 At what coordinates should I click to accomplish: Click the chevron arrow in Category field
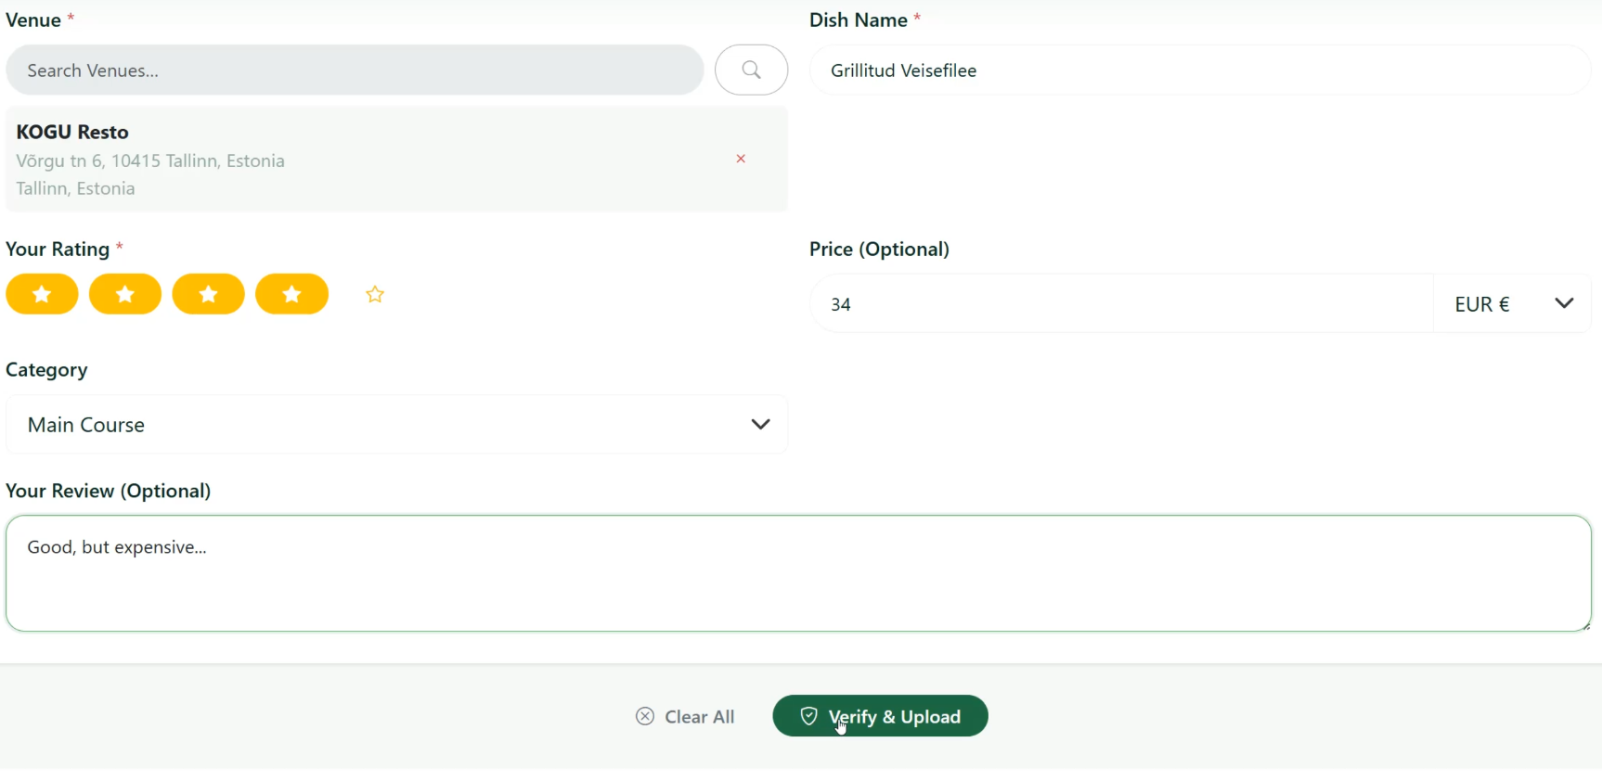coord(761,425)
